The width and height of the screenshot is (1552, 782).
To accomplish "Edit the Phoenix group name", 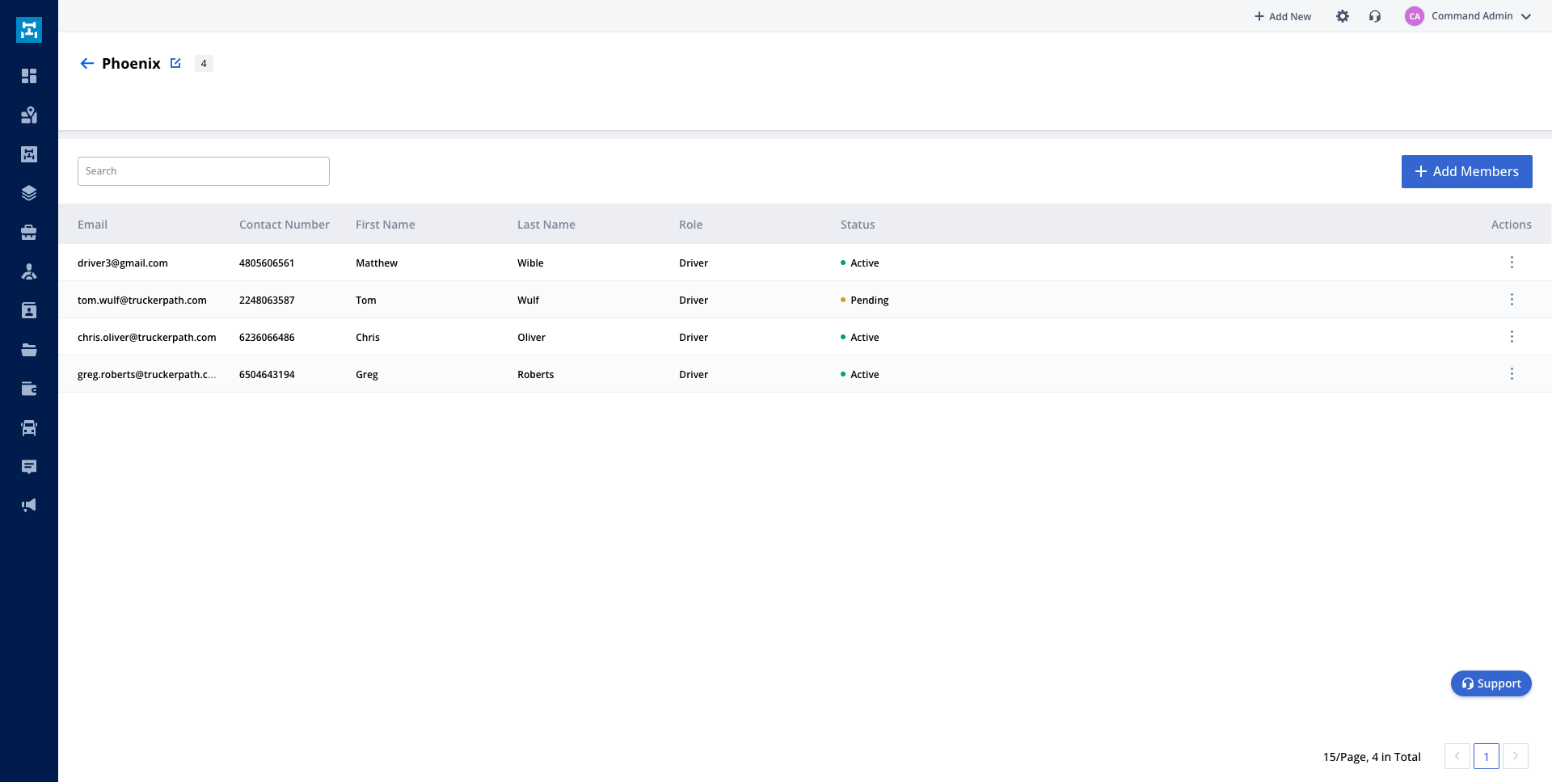I will 175,63.
